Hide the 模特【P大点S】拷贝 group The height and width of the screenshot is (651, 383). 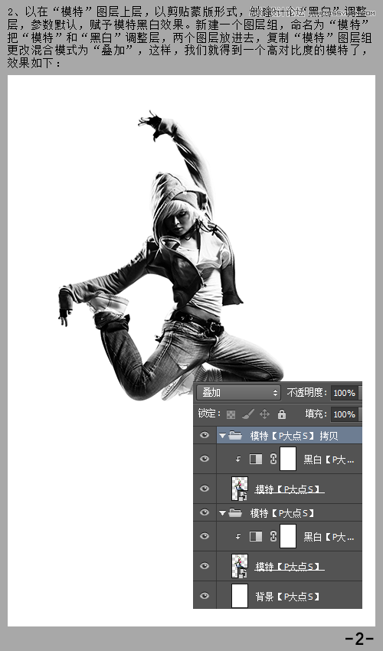(x=205, y=435)
